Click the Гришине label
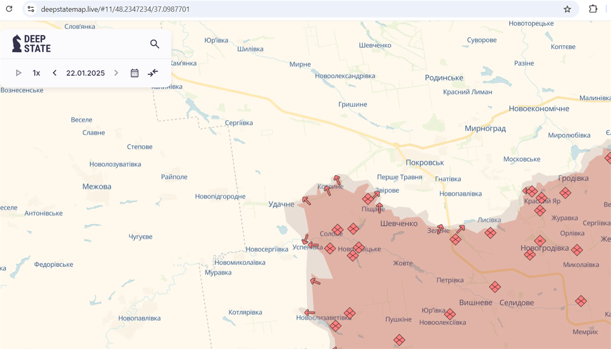This screenshot has width=611, height=349. tap(352, 104)
